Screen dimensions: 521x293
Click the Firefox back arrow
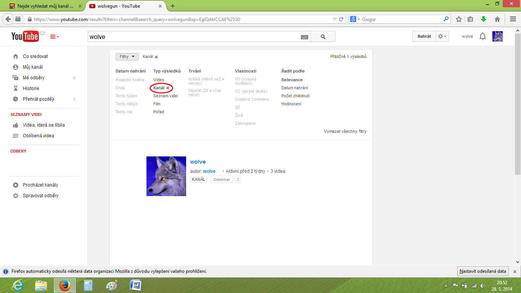pos(8,19)
